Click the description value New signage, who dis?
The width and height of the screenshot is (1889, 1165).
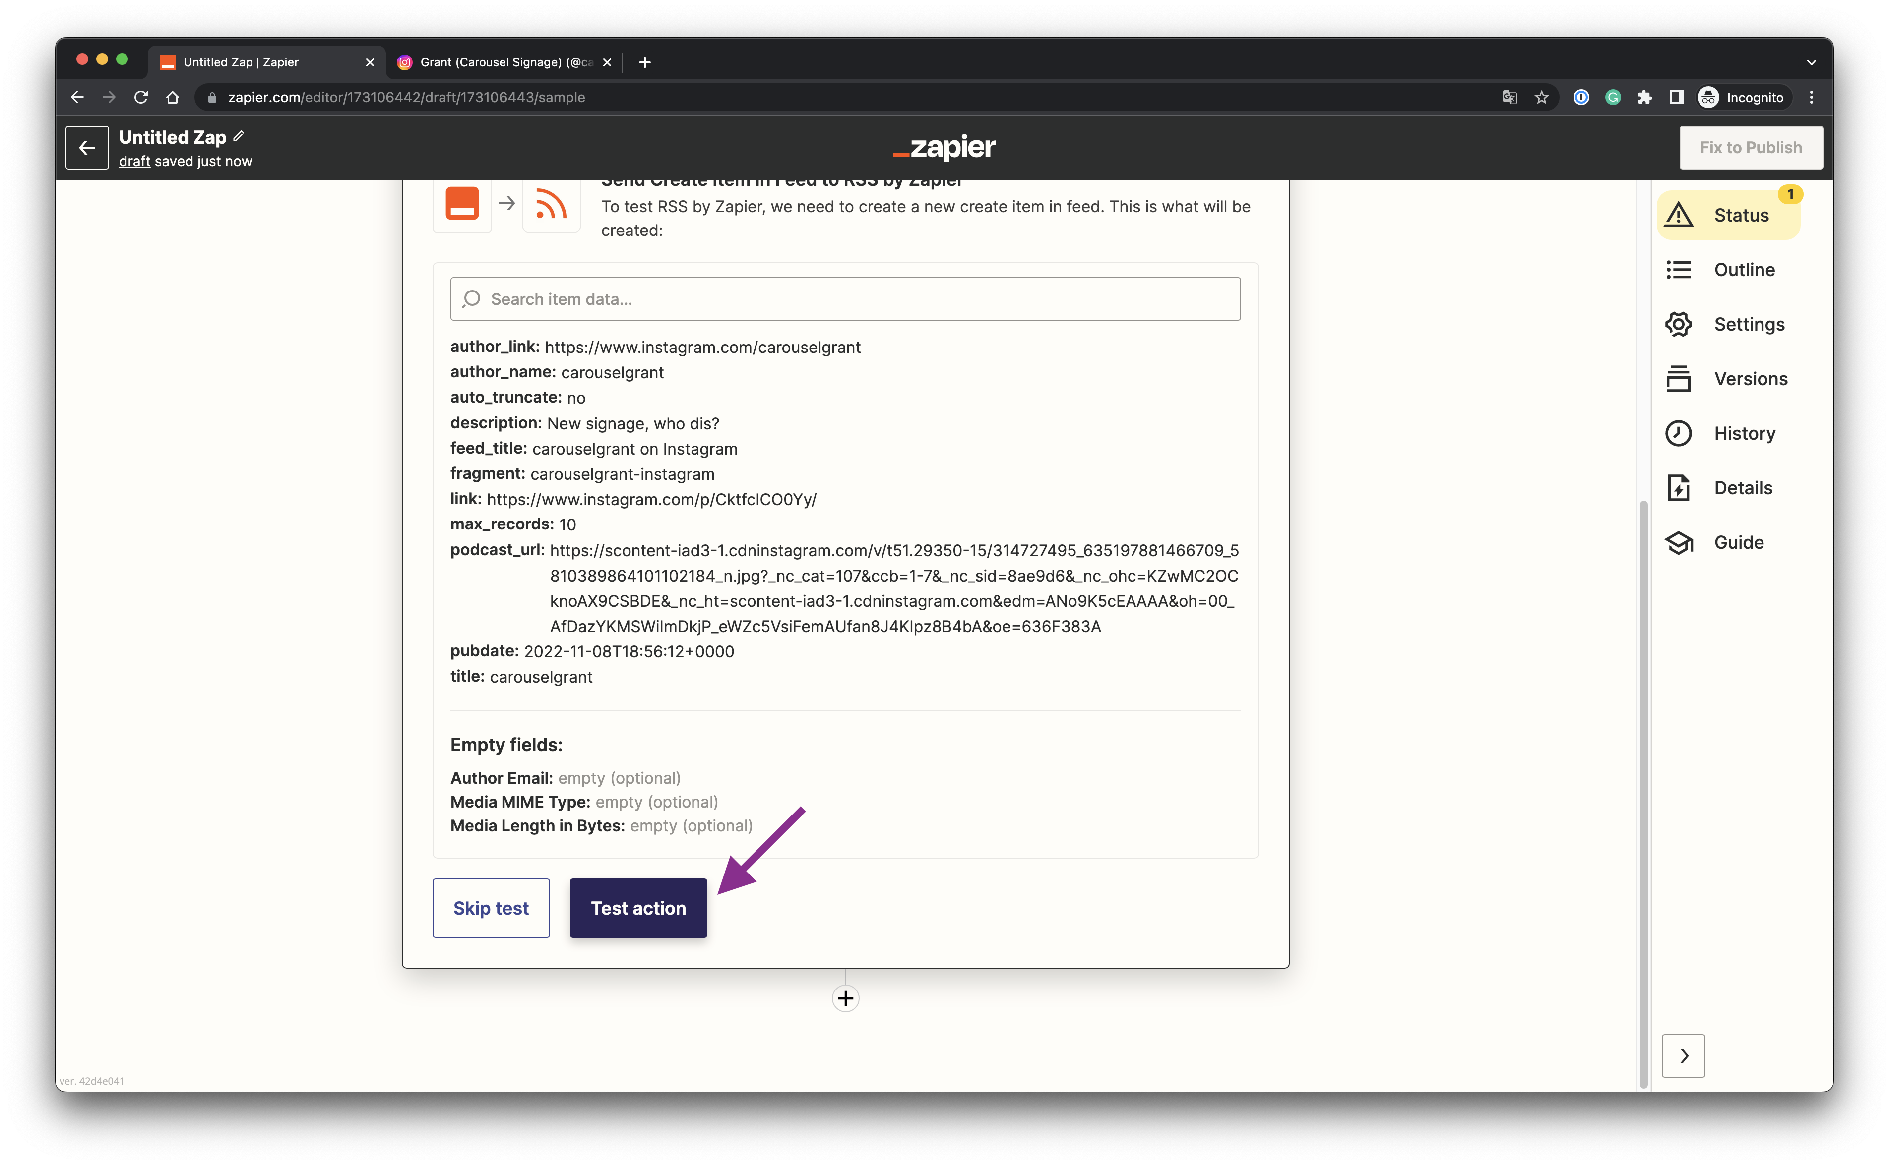pyautogui.click(x=633, y=424)
